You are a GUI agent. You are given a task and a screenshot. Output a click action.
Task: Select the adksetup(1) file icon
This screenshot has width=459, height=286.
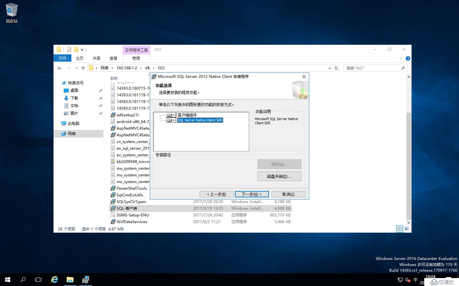tap(113, 115)
